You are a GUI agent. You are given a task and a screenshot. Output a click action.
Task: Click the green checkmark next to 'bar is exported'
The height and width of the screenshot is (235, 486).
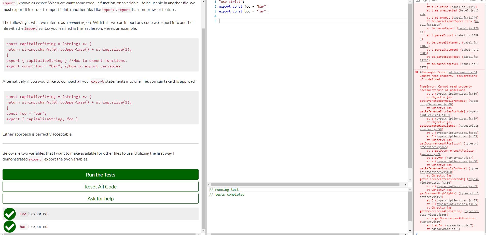[x=9, y=226]
